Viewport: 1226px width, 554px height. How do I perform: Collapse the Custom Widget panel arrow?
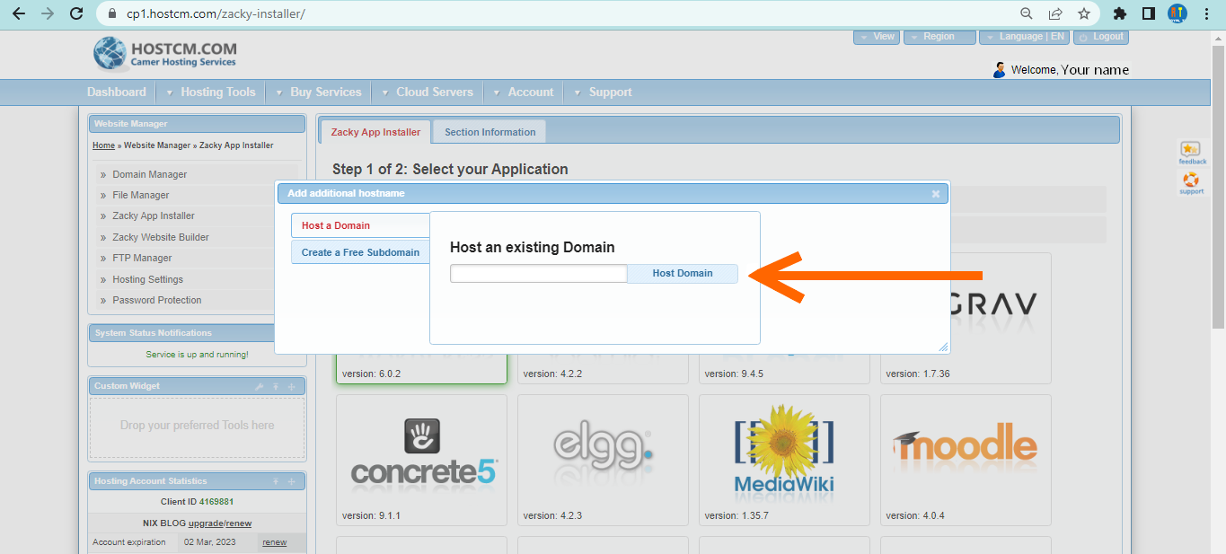point(276,386)
